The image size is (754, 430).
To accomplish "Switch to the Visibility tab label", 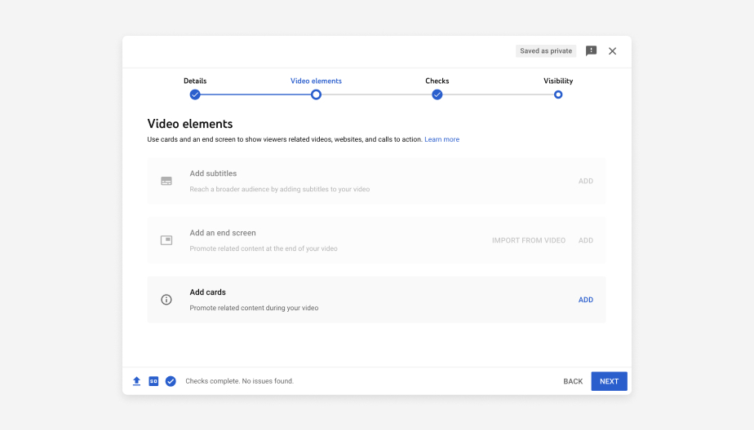I will (x=558, y=81).
